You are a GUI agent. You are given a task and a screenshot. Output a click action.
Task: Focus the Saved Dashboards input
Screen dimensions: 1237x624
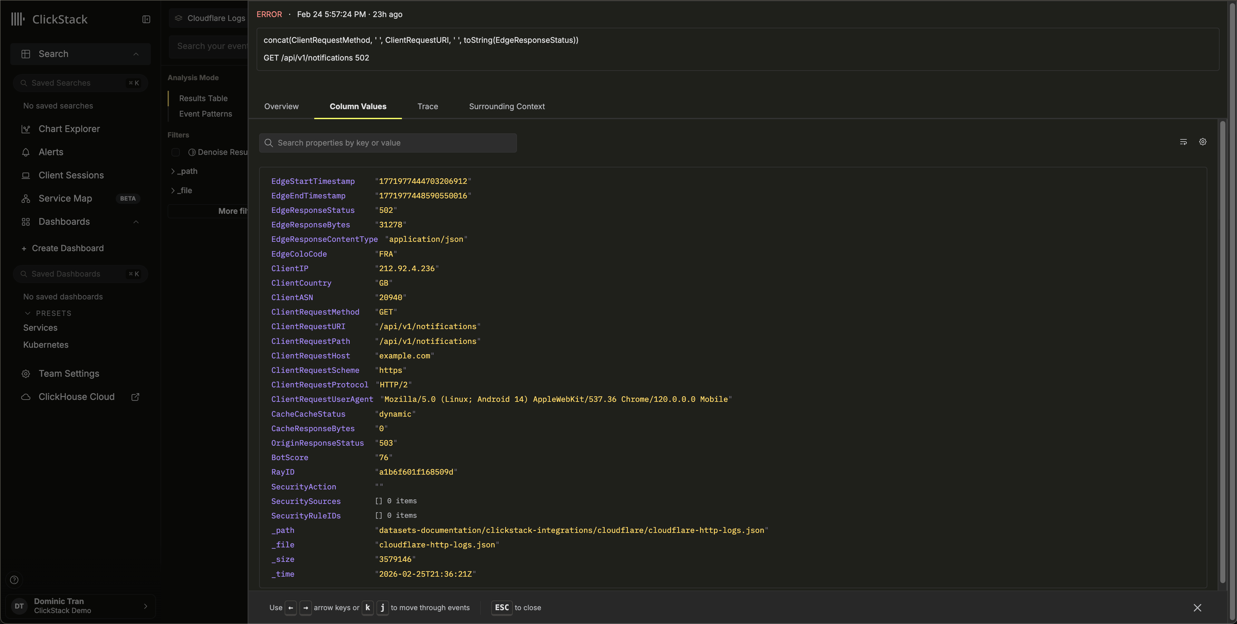coord(80,274)
